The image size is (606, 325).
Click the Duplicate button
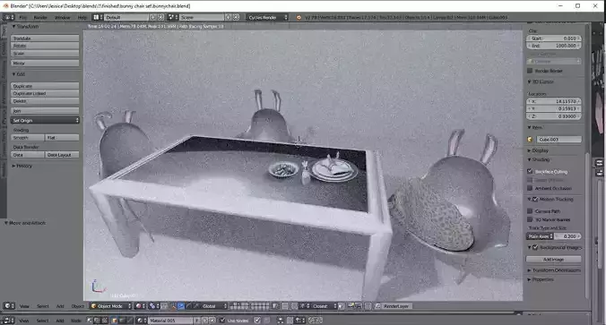(x=45, y=86)
